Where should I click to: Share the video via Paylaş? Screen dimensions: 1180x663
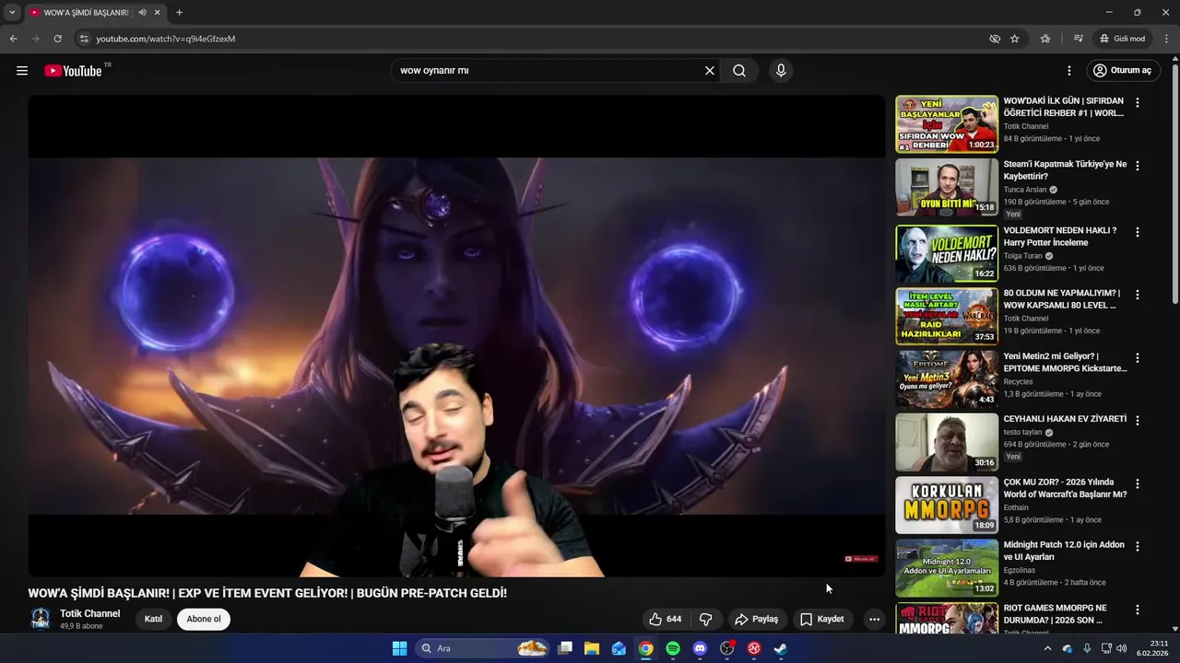click(x=756, y=619)
